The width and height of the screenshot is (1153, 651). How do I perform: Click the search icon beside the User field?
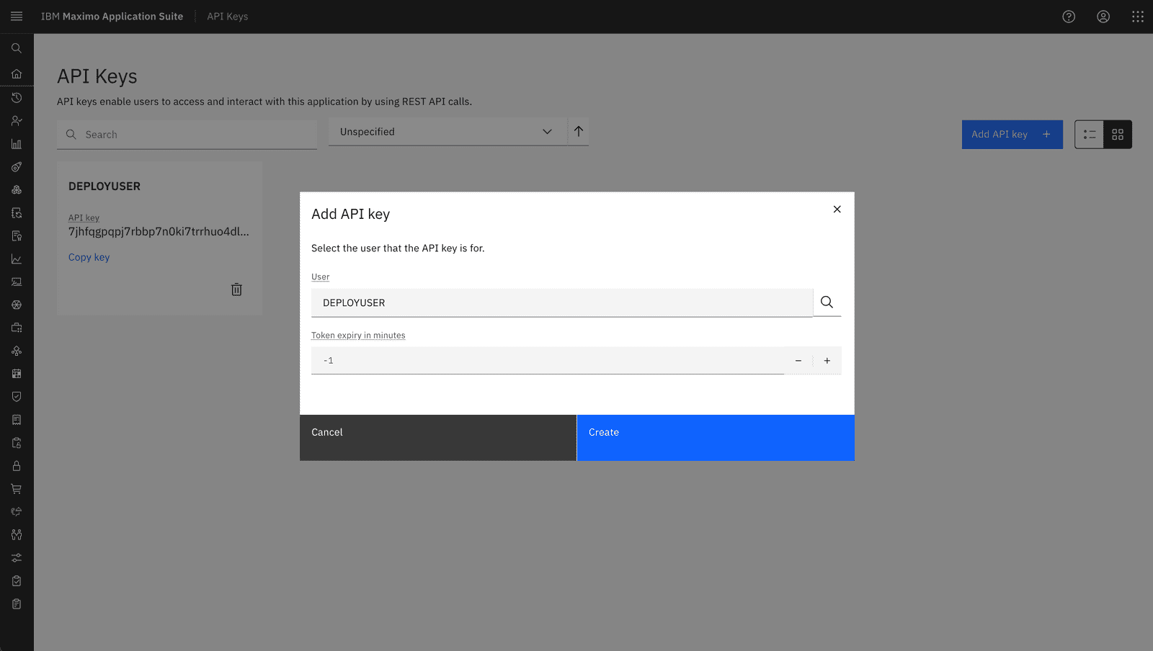click(x=826, y=302)
